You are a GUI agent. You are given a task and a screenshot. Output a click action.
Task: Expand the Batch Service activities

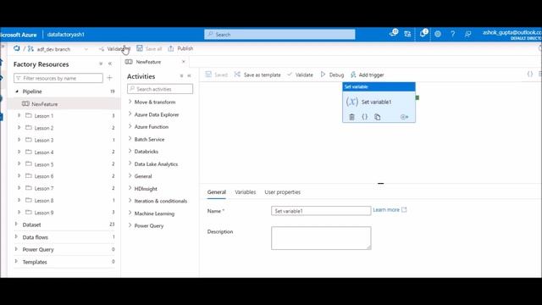click(130, 139)
